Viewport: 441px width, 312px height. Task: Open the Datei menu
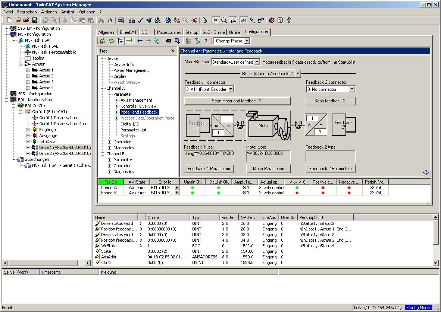pyautogui.click(x=8, y=12)
